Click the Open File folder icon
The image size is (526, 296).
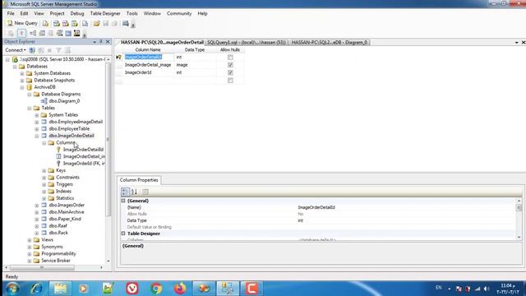(x=97, y=23)
